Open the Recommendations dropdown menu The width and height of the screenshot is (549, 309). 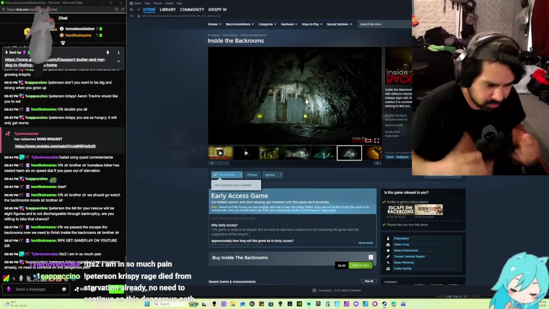[240, 24]
